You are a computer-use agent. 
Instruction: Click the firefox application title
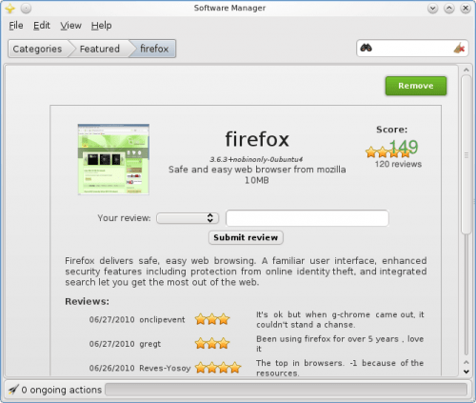tap(257, 139)
